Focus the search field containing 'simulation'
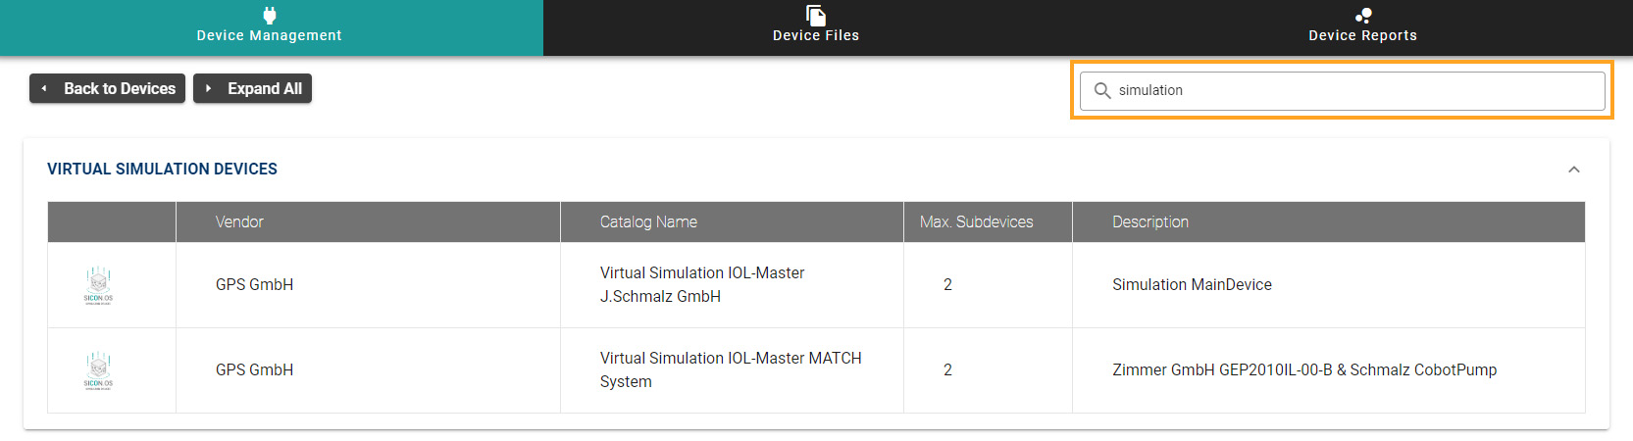1633x441 pixels. click(x=1353, y=90)
